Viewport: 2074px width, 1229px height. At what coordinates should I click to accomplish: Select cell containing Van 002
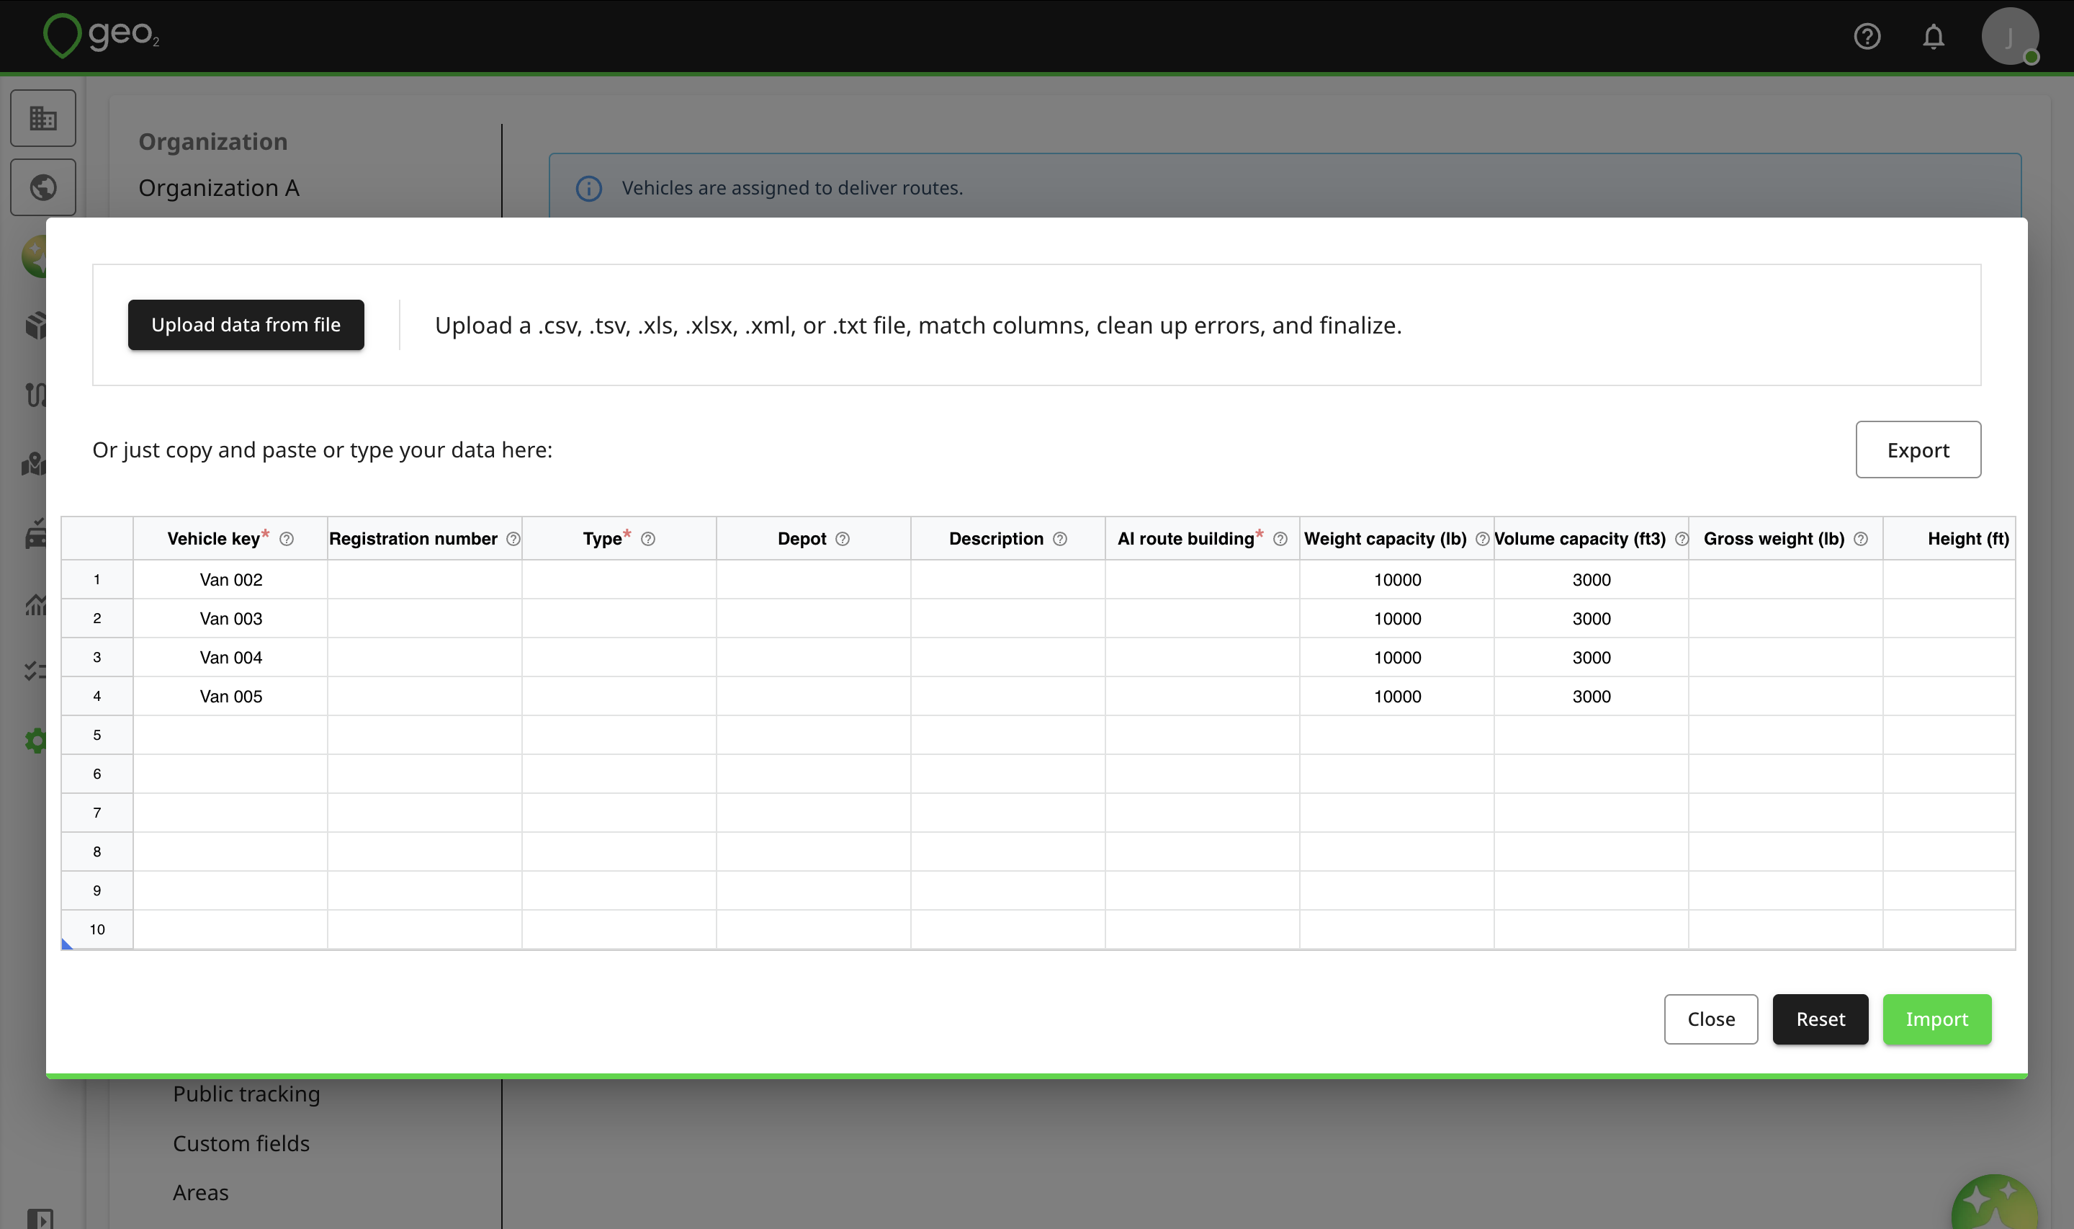pos(230,580)
